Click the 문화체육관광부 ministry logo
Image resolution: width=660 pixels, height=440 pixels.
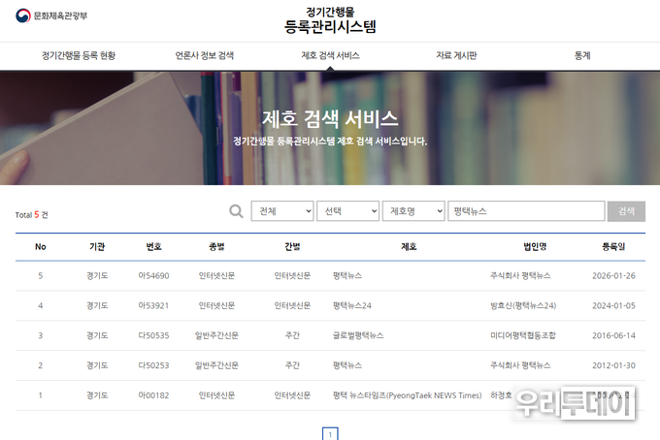tap(51, 17)
